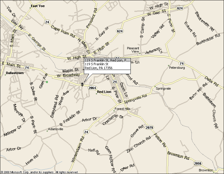224x174 pixels.
Task: Click the East Yoe label
Action: [38, 6]
